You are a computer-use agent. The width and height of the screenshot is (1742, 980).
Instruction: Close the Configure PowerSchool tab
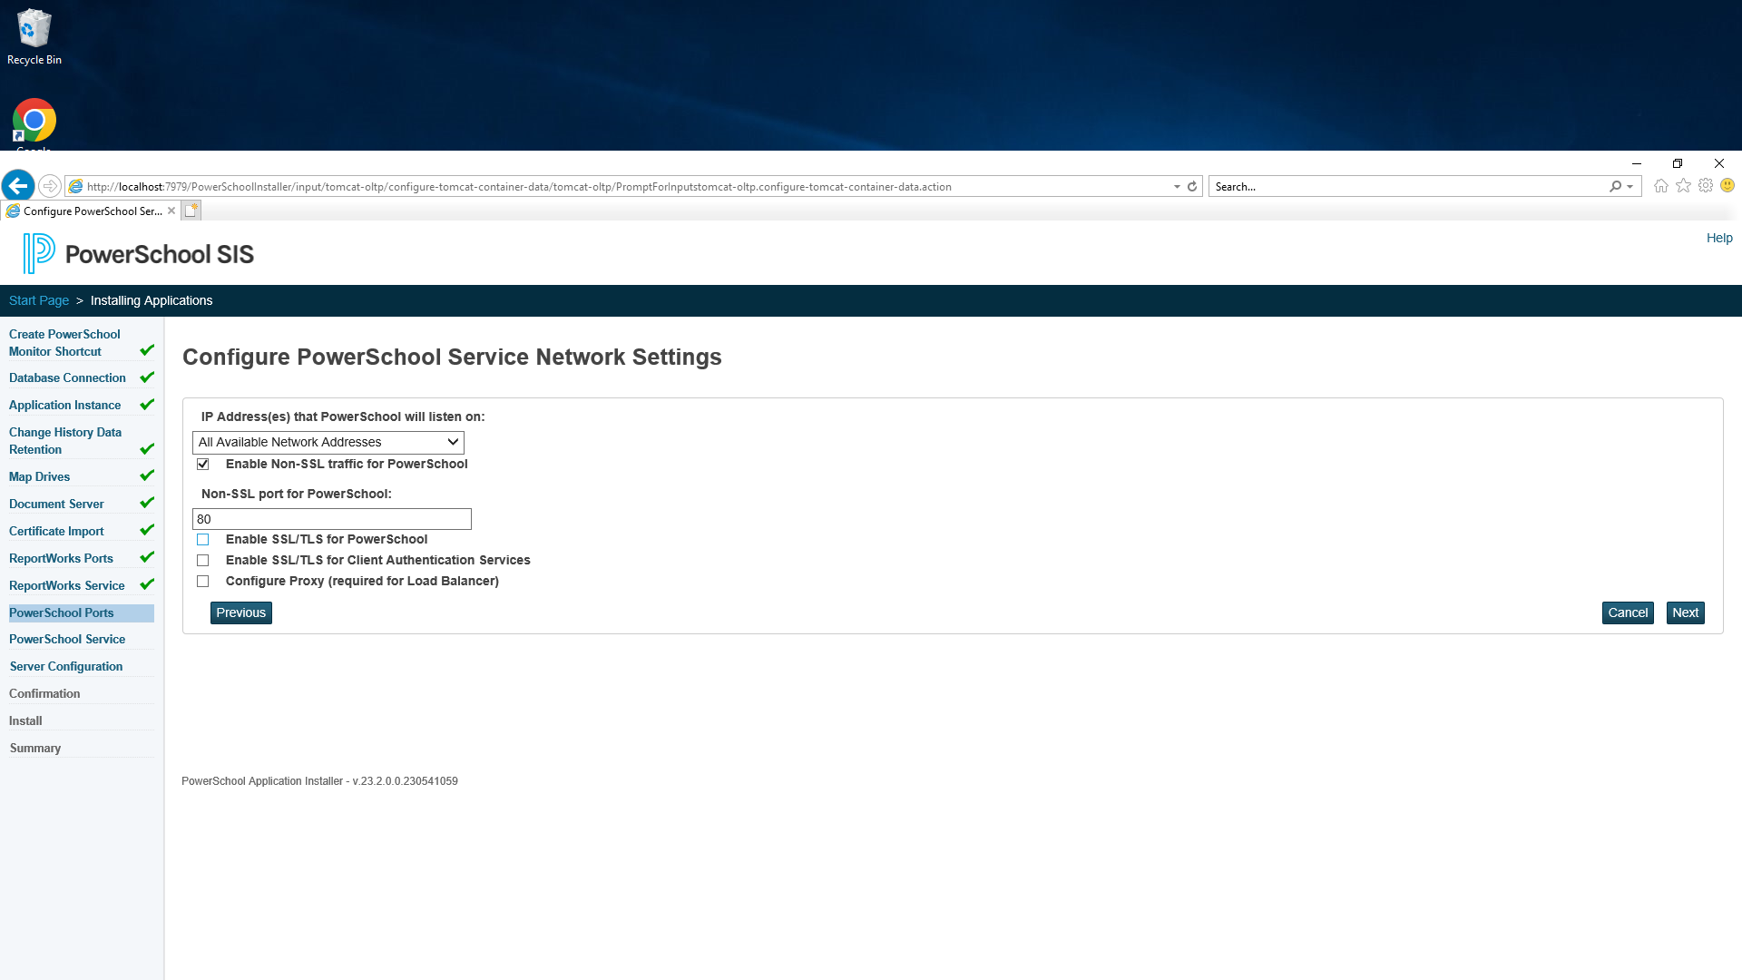coord(171,211)
